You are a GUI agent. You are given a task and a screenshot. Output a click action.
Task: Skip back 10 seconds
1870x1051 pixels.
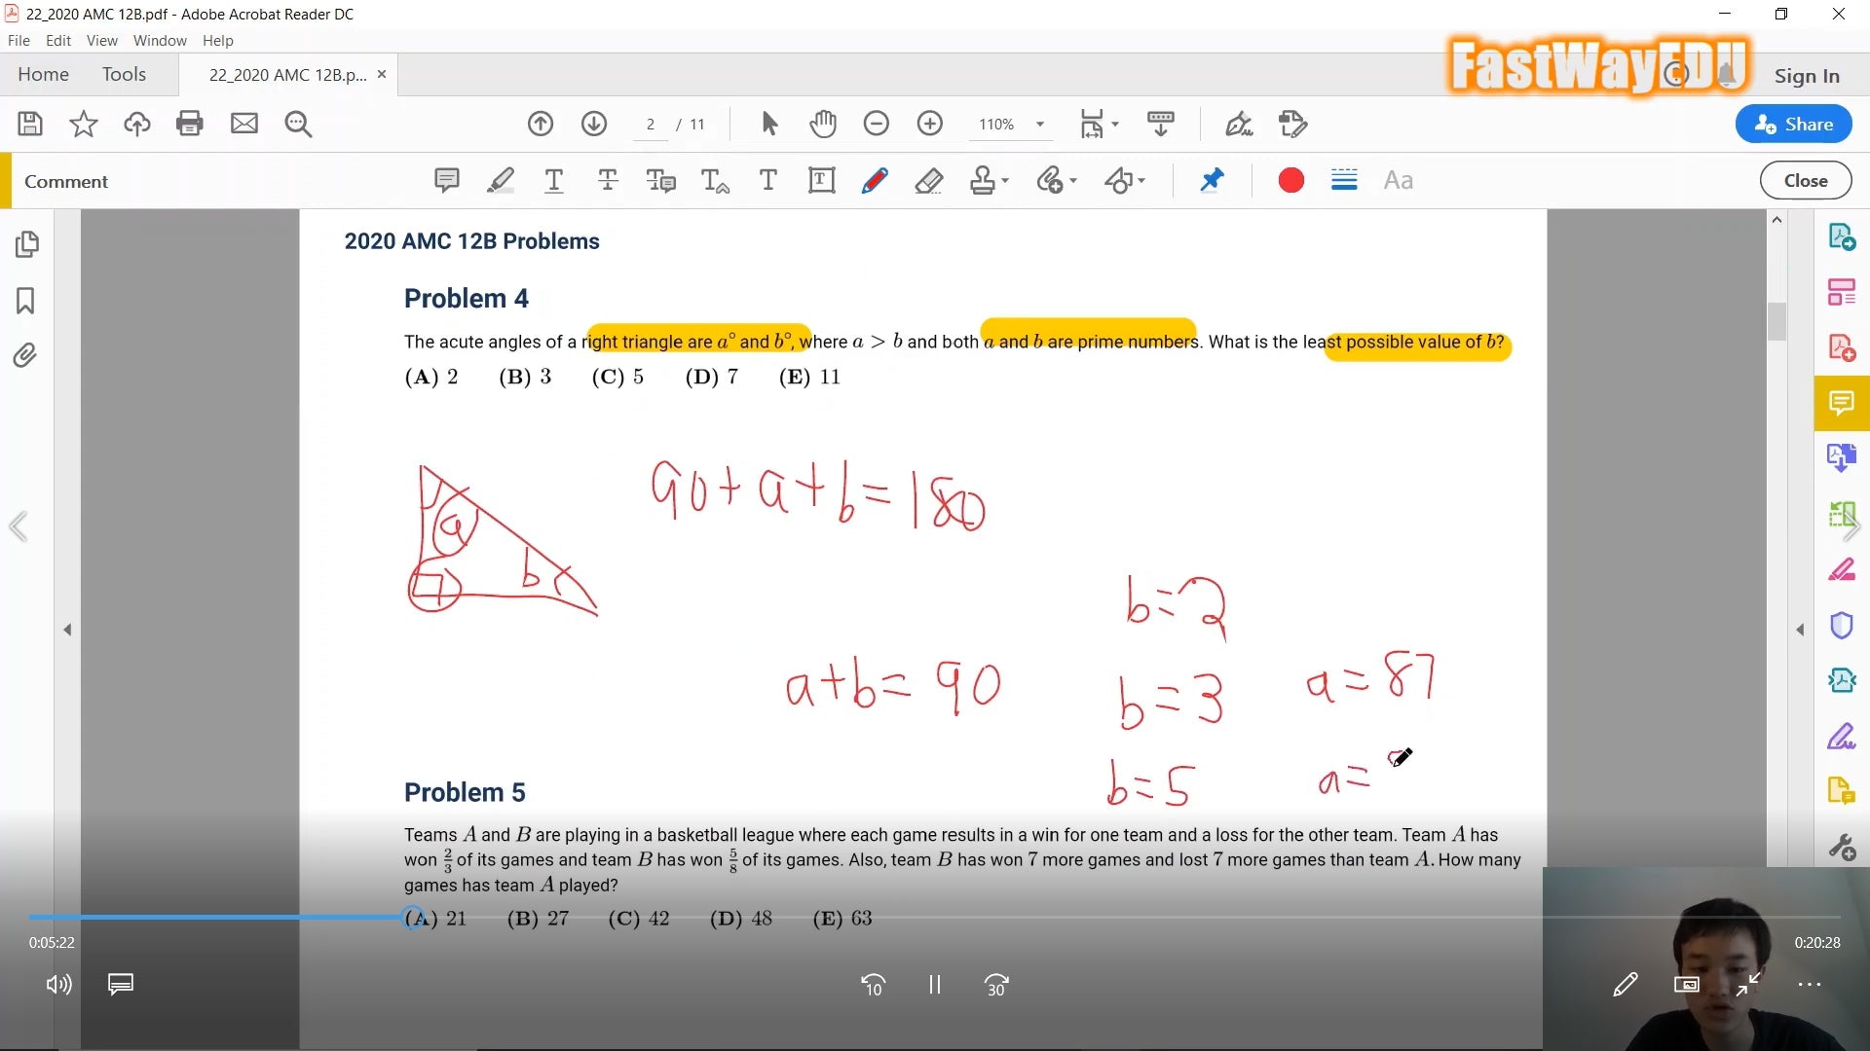873,985
